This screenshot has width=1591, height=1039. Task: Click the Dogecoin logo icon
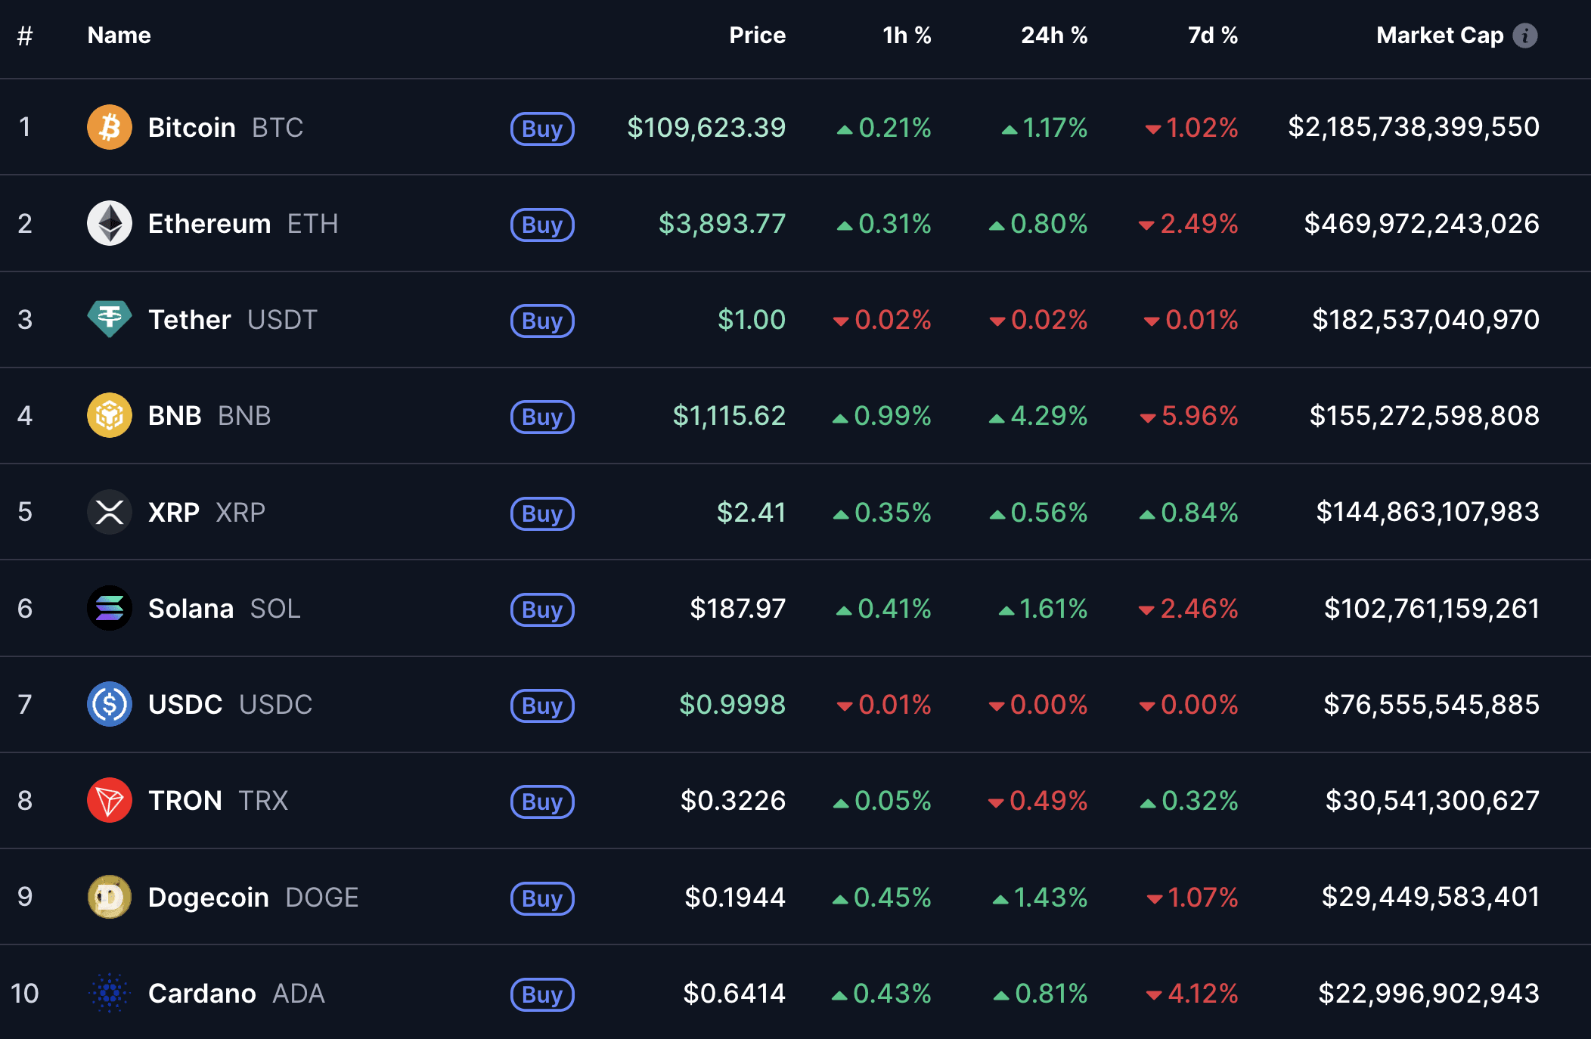(x=110, y=897)
